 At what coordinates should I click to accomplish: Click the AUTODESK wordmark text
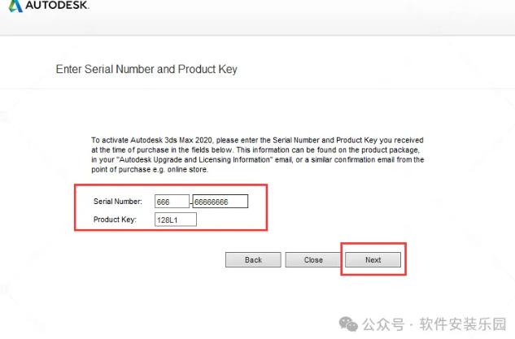pyautogui.click(x=55, y=5)
